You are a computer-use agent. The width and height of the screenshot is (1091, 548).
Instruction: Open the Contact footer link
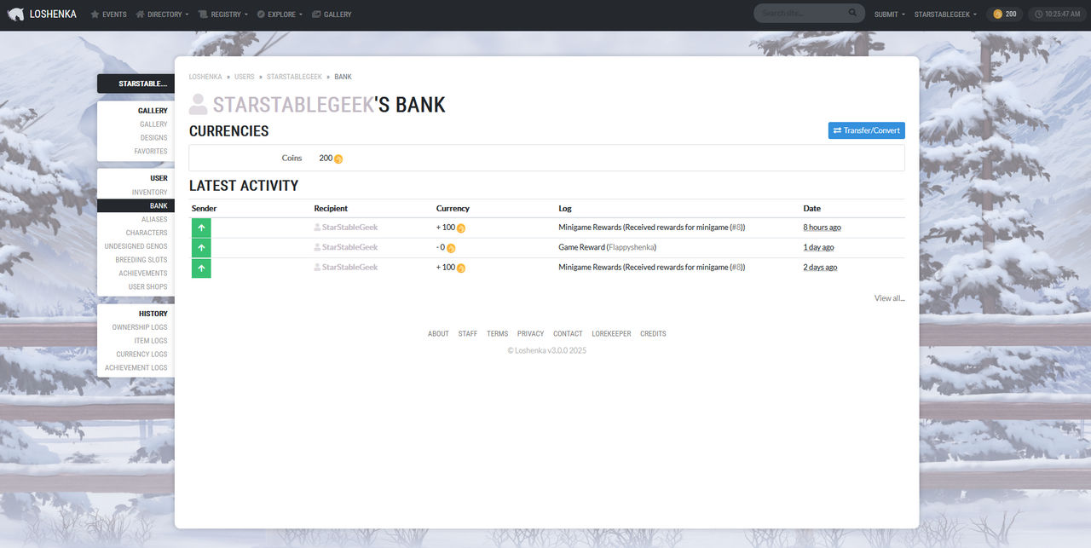568,334
